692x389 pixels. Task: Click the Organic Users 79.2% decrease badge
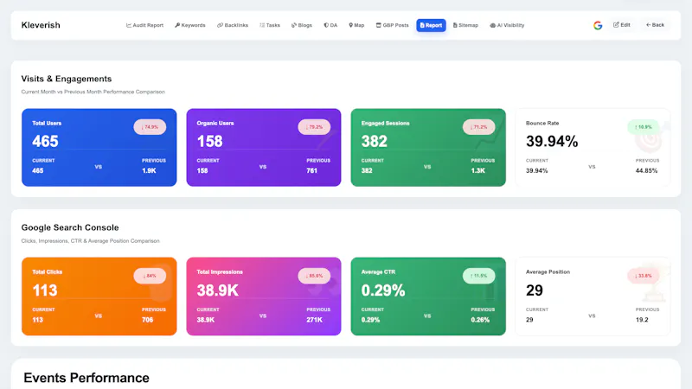[x=314, y=127]
